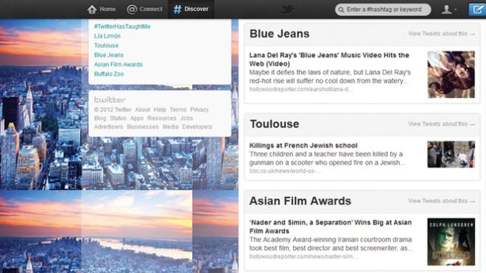Click the Connect @ icon
The height and width of the screenshot is (273, 486).
pos(132,10)
